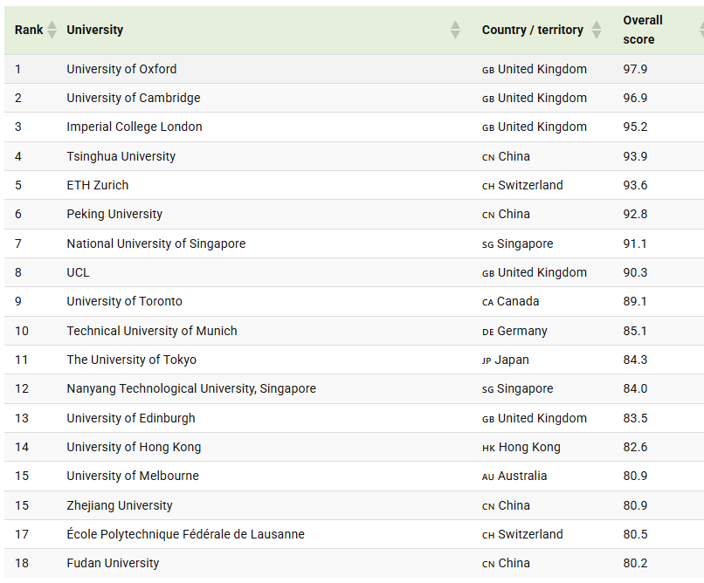Select University of Toronto
The image size is (704, 583).
point(124,301)
